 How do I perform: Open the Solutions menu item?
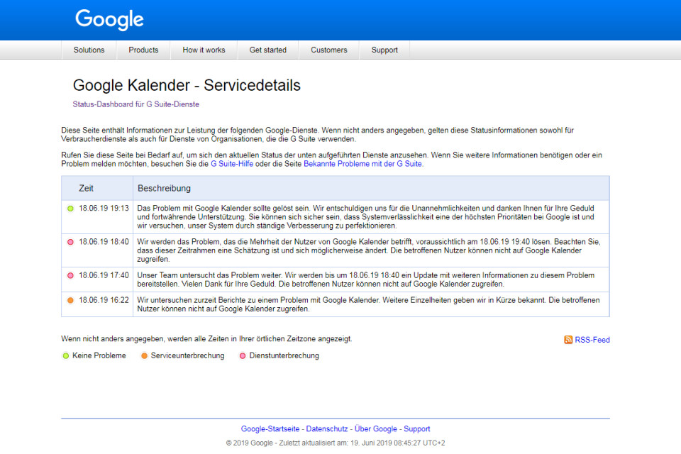pos(89,50)
